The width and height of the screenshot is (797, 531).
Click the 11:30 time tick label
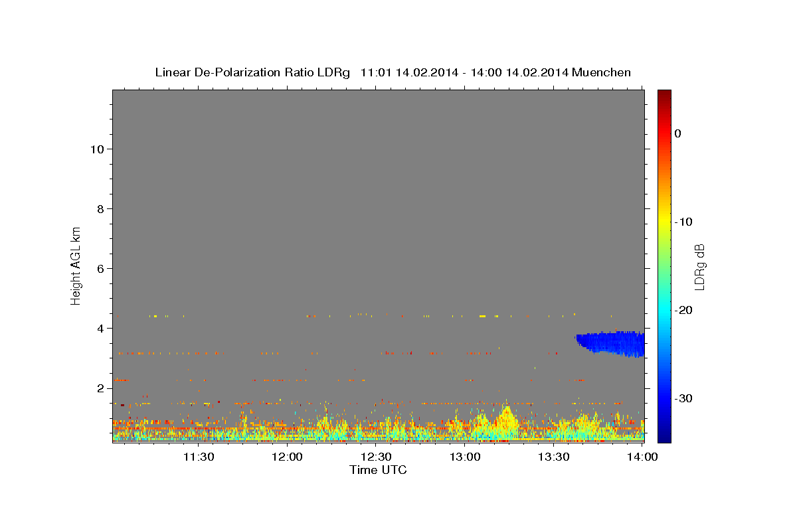(198, 457)
